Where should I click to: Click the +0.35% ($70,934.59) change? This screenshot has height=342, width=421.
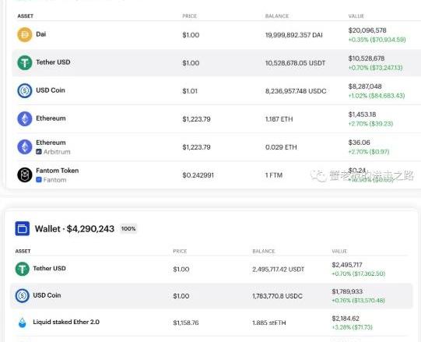(377, 40)
